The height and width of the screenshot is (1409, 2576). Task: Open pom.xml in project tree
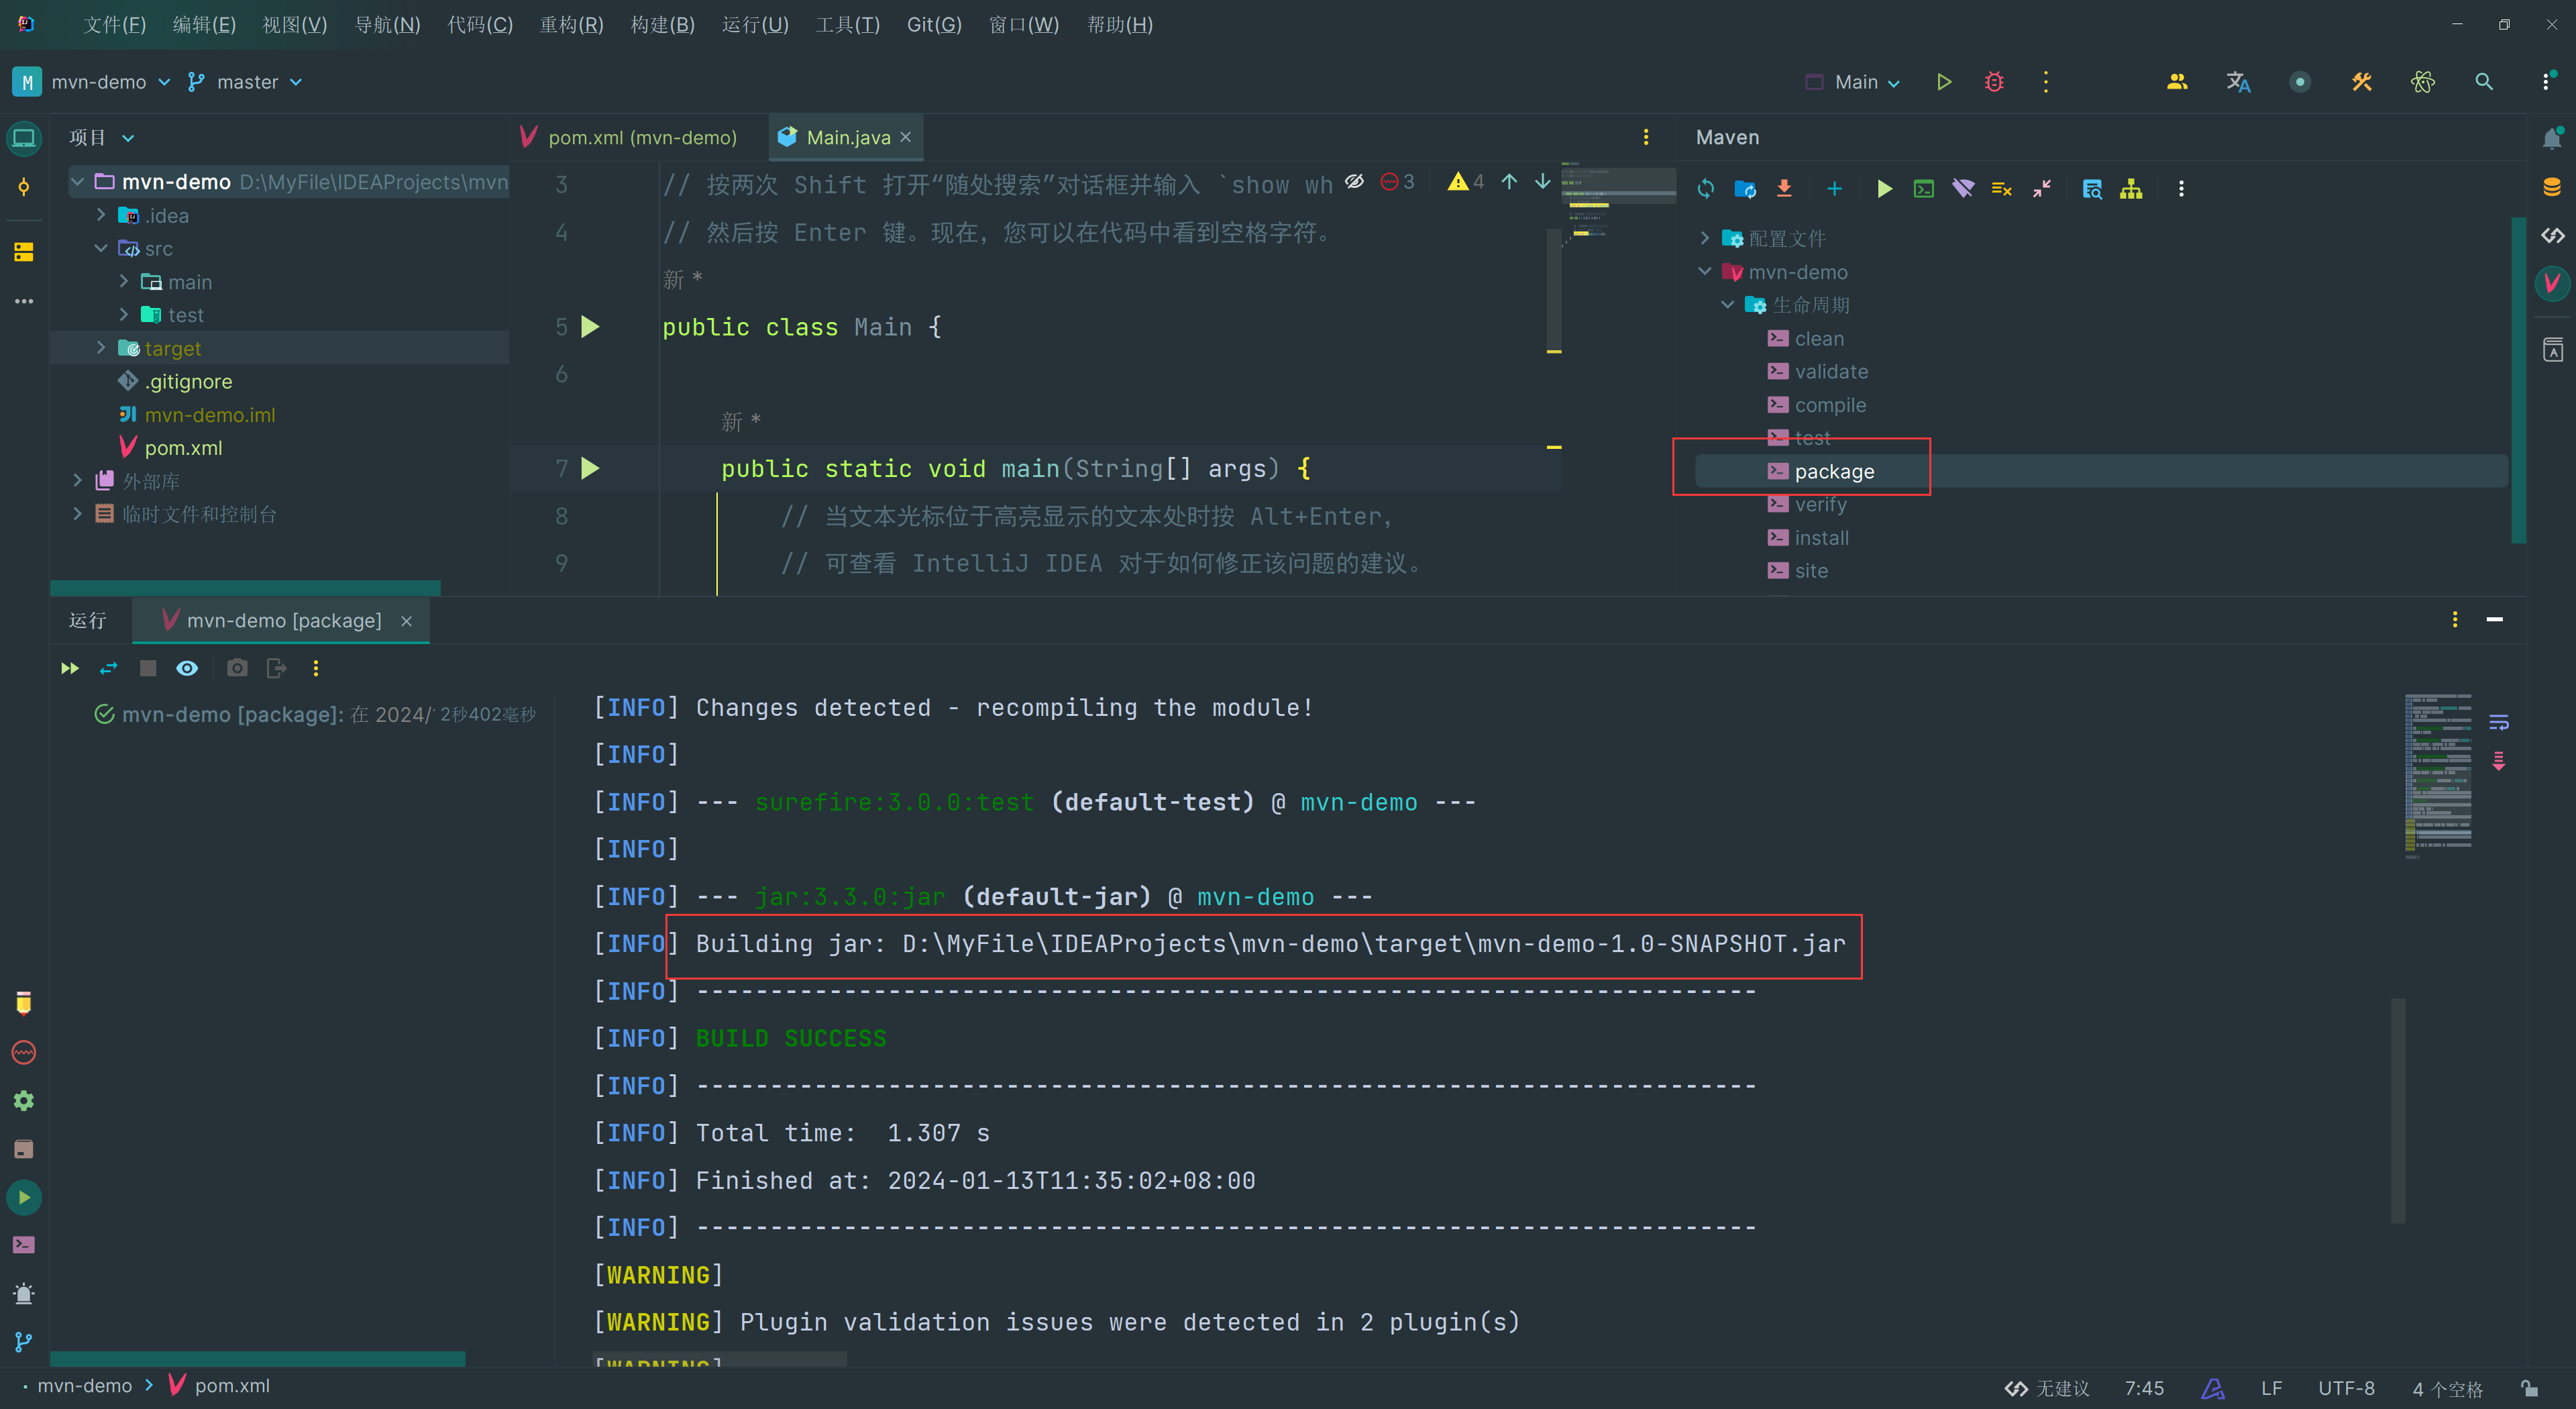coord(183,448)
